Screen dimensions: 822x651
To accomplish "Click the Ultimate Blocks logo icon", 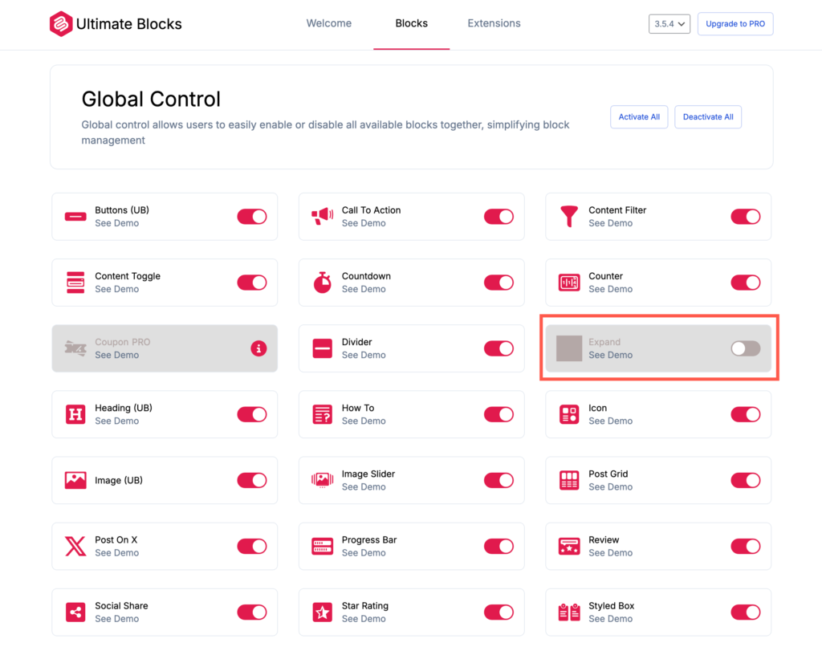I will pyautogui.click(x=61, y=24).
